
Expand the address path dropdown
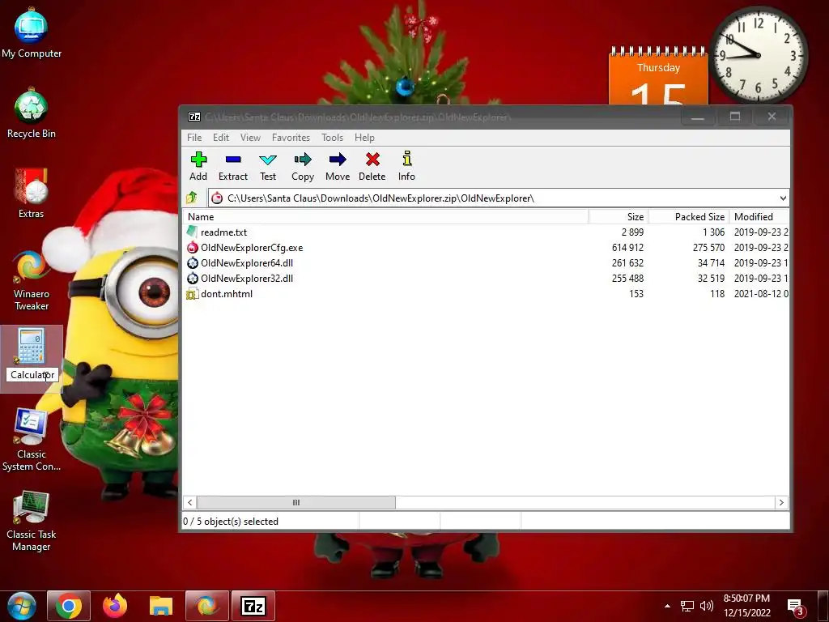tap(783, 198)
